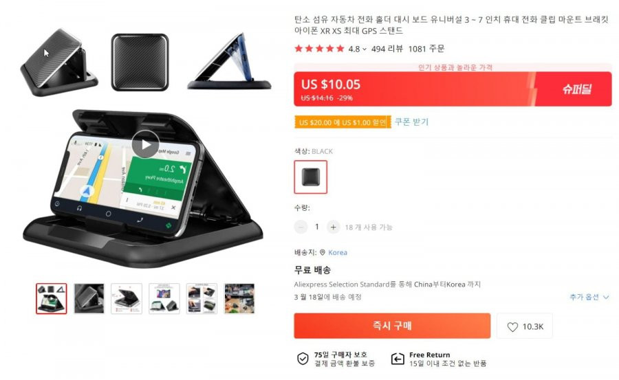Increase quantity with plus button
Screen dimensions: 619x380
[x=333, y=227]
